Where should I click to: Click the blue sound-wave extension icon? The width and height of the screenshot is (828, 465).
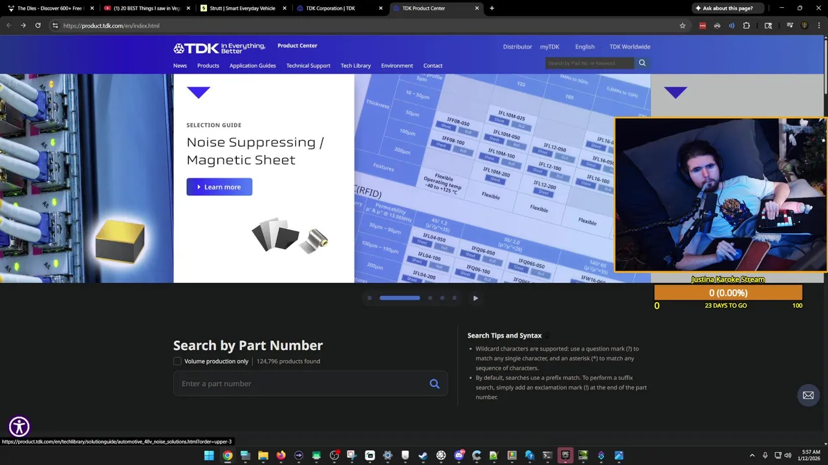(732, 26)
